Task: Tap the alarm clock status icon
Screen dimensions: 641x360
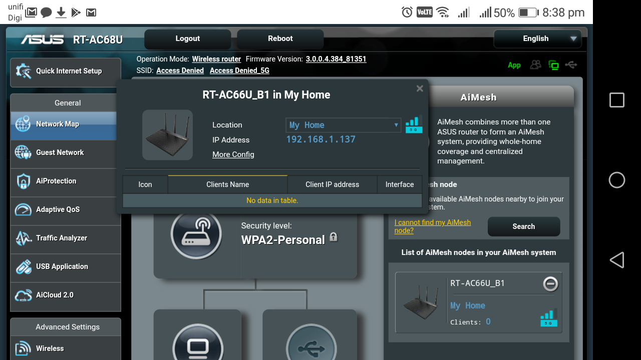Action: click(x=407, y=12)
